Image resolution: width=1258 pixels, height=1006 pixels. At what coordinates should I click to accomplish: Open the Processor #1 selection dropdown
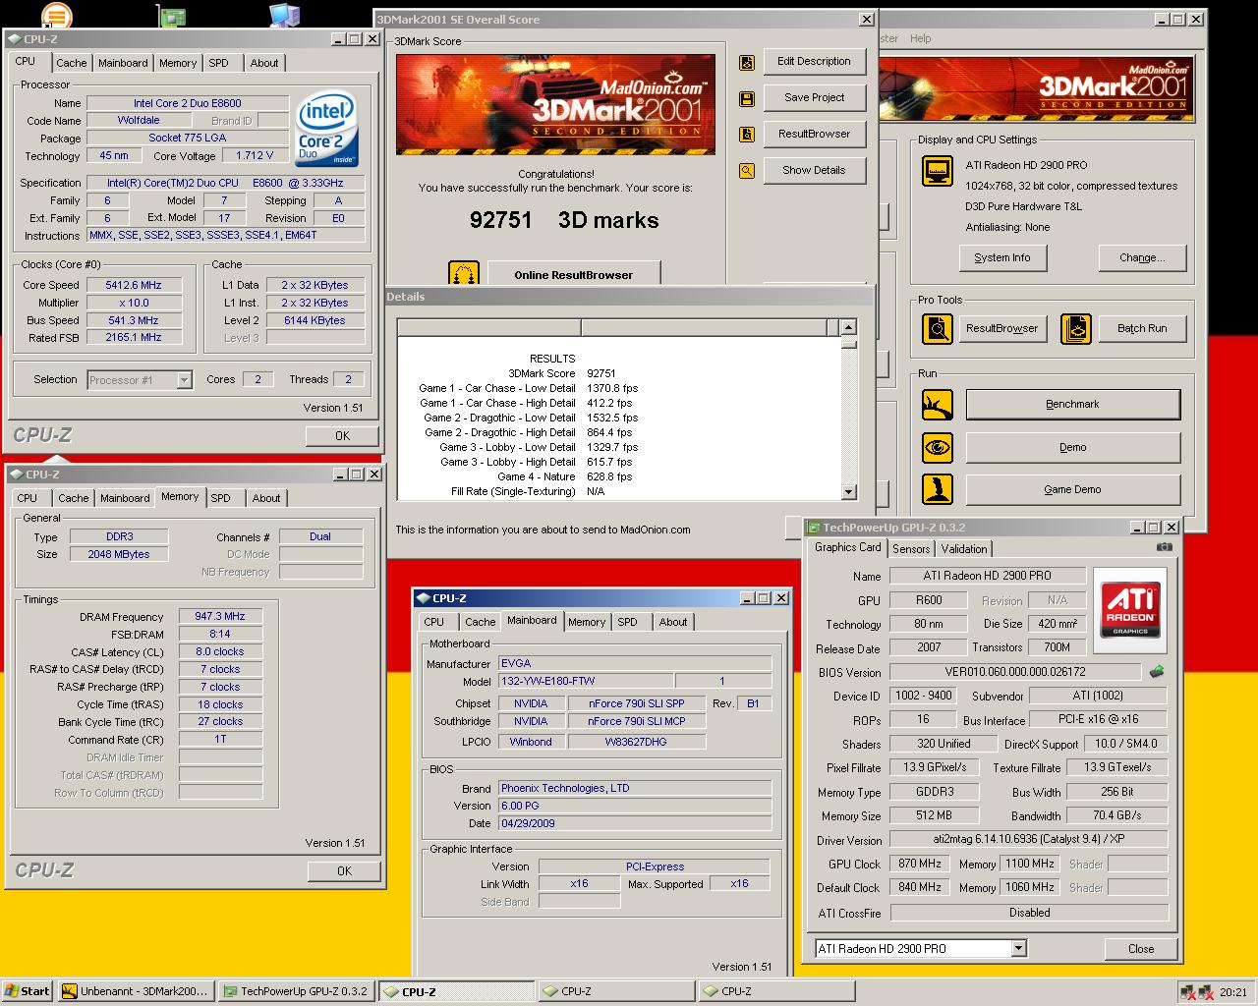[x=184, y=380]
